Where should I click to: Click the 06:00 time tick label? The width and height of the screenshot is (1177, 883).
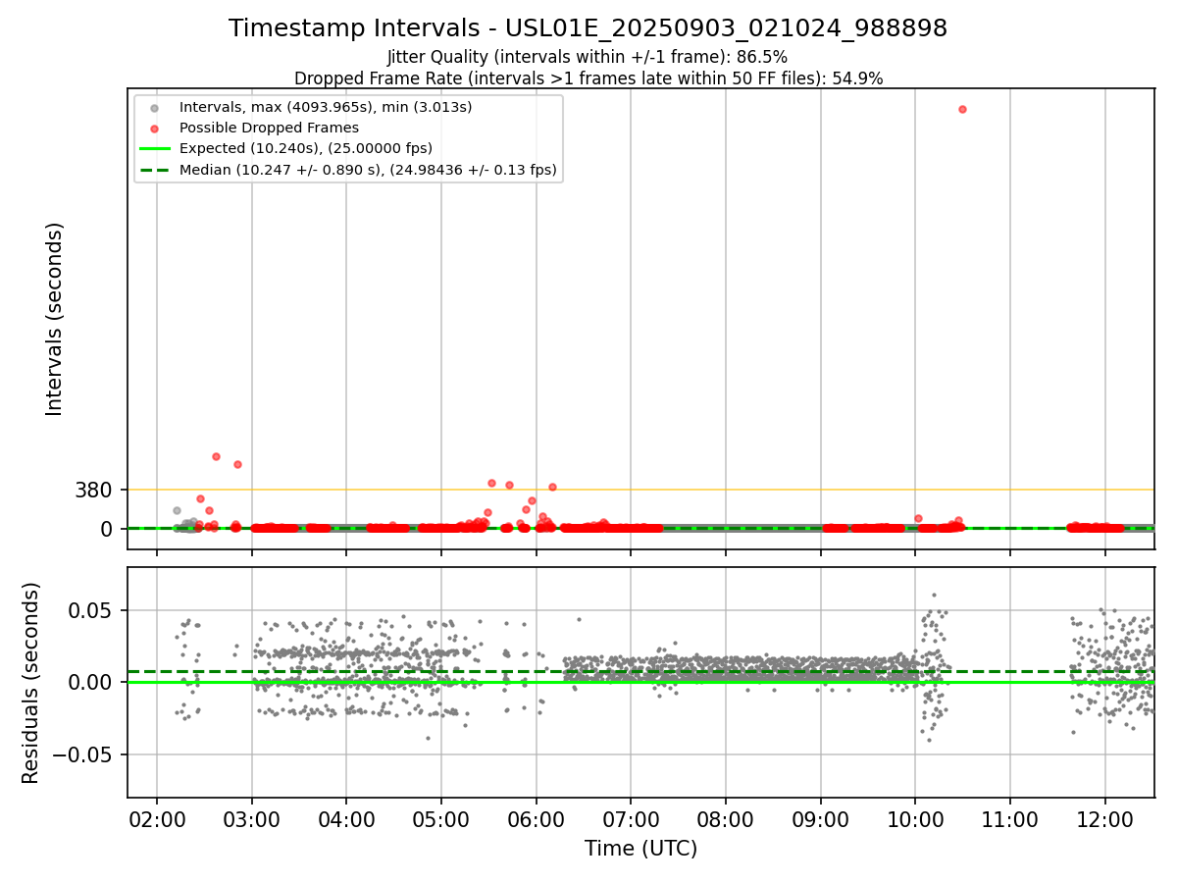(x=537, y=818)
